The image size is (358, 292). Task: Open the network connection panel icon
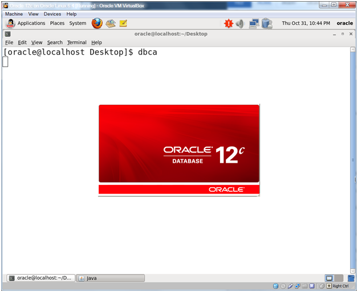coord(254,23)
